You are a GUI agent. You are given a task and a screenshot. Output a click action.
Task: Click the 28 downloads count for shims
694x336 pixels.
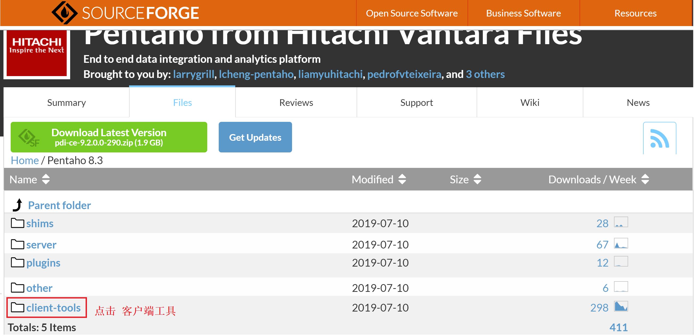point(603,223)
